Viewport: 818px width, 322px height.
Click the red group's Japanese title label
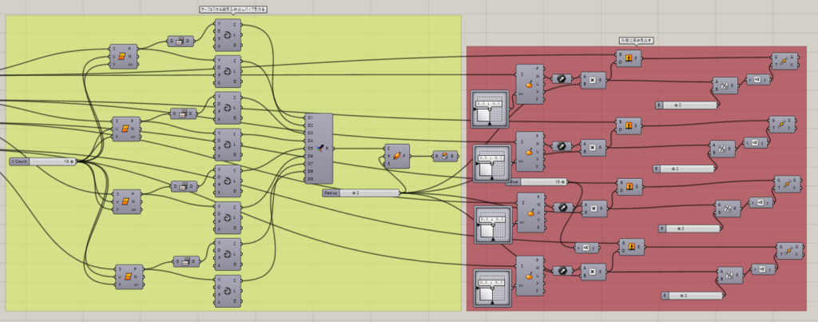(637, 40)
